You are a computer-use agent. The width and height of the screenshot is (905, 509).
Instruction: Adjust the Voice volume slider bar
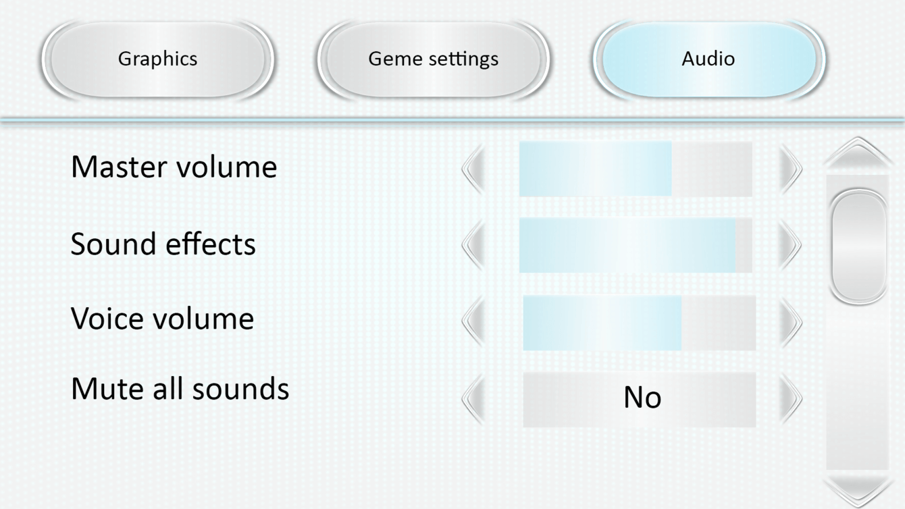pos(639,323)
